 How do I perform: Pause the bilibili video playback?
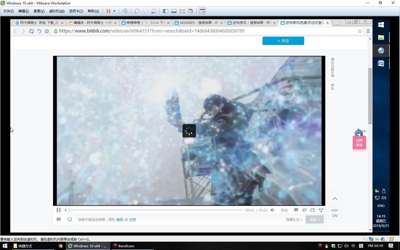pos(59,210)
